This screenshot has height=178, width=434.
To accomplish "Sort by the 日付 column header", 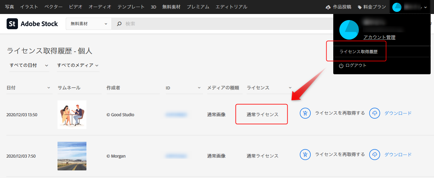I will [x=30, y=88].
